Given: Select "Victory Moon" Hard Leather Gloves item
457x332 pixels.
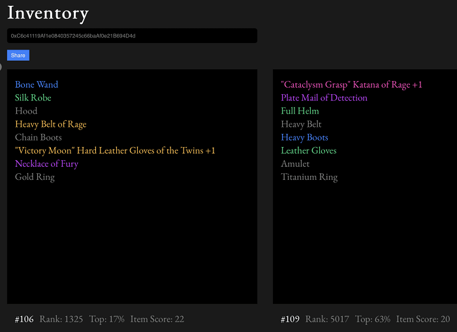Looking at the screenshot, I should pyautogui.click(x=115, y=150).
